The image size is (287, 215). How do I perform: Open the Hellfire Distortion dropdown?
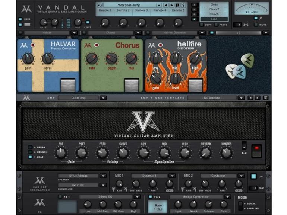(x=202, y=33)
